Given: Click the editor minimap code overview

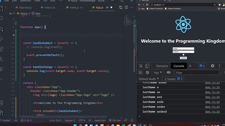Looking at the screenshot, I should coord(129,21).
